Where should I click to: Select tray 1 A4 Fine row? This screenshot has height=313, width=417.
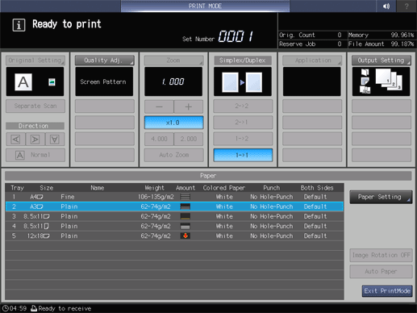tap(174, 197)
